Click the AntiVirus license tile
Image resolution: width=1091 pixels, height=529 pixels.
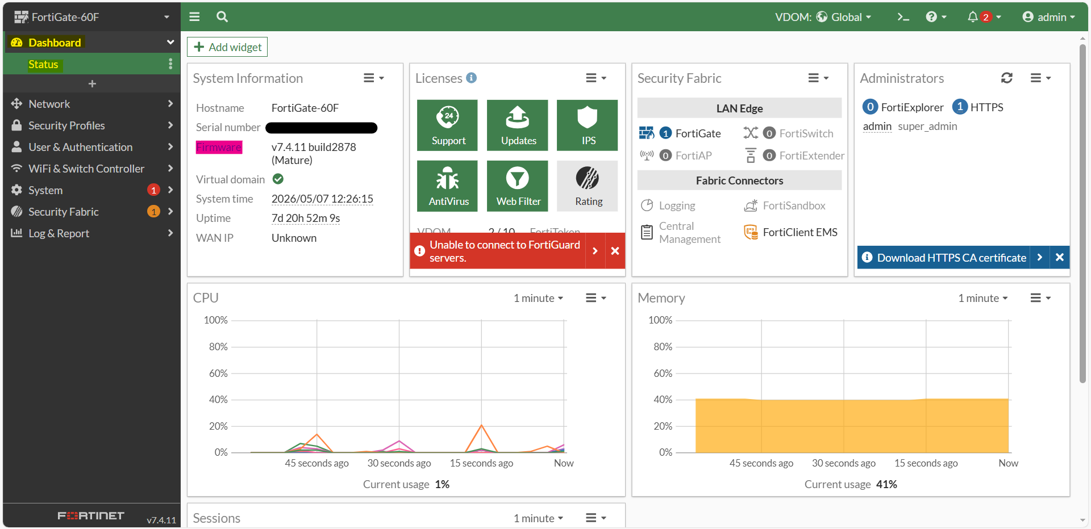point(448,186)
